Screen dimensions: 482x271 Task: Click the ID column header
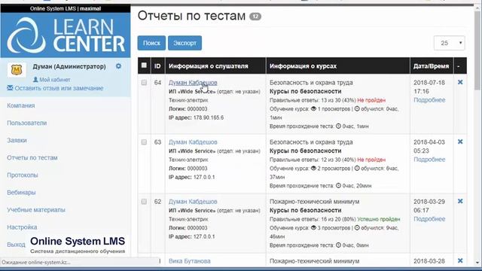[157, 66]
